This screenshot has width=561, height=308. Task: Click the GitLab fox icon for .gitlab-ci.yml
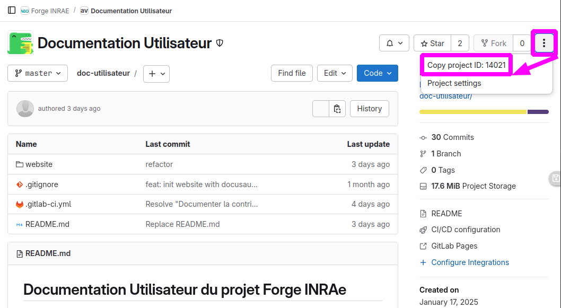(x=19, y=204)
